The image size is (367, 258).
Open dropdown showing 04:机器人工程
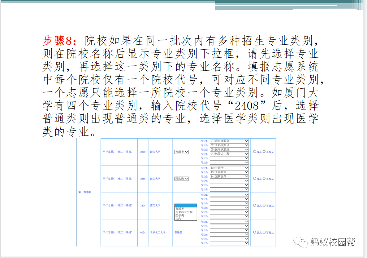(229, 154)
